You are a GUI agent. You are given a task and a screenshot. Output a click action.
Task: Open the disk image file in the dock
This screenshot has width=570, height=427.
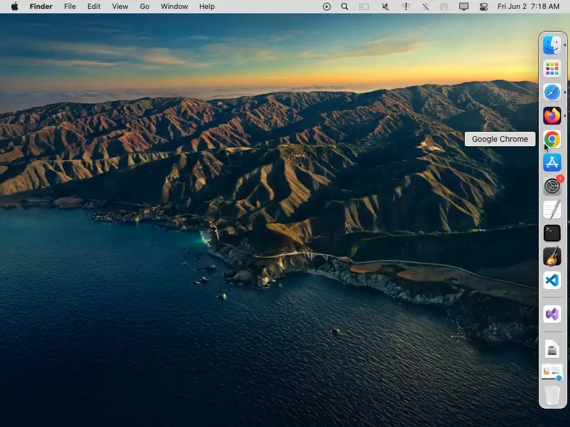point(552,349)
